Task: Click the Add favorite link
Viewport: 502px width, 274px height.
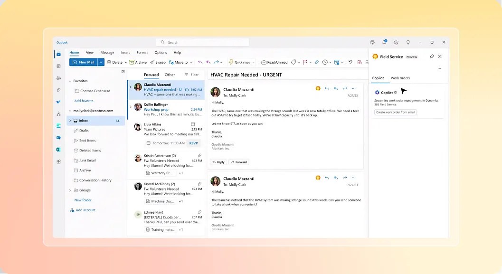Action: click(84, 101)
